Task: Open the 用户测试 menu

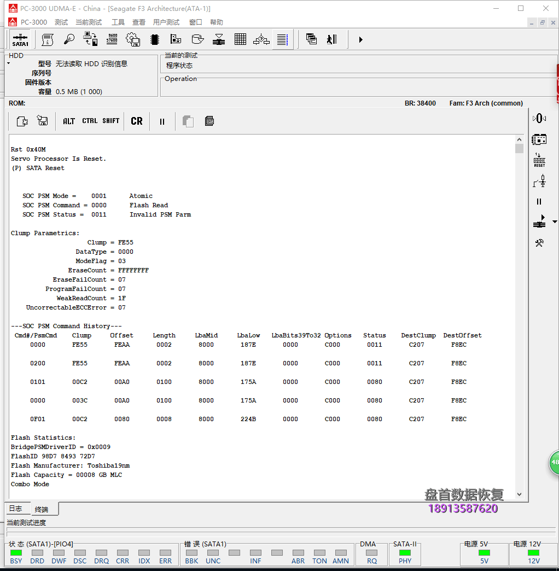Action: pyautogui.click(x=166, y=22)
